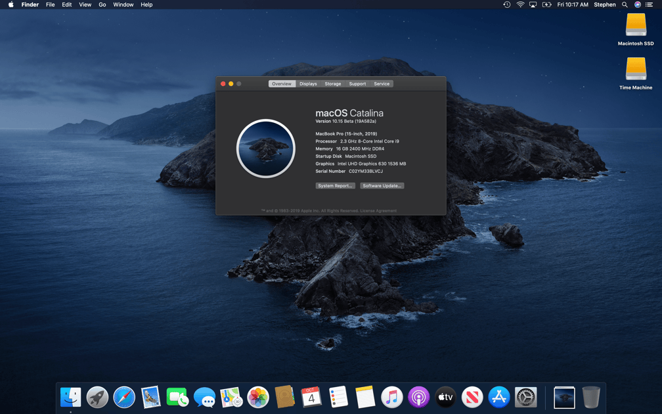Switch to the Storage tab
The width and height of the screenshot is (662, 414).
pos(333,83)
